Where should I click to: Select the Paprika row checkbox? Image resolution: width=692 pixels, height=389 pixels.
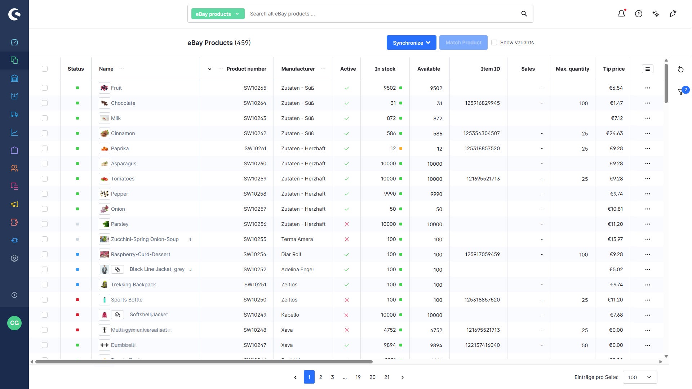coord(45,148)
